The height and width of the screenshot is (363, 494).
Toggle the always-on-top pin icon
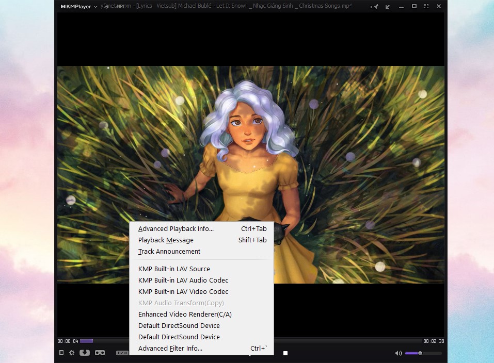point(375,7)
